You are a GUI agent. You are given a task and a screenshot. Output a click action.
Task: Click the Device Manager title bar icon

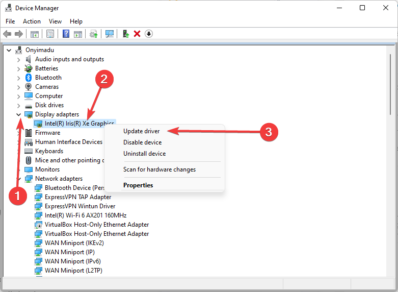(x=8, y=8)
